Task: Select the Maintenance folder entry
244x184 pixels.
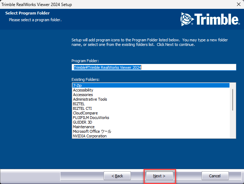Action: (84, 127)
